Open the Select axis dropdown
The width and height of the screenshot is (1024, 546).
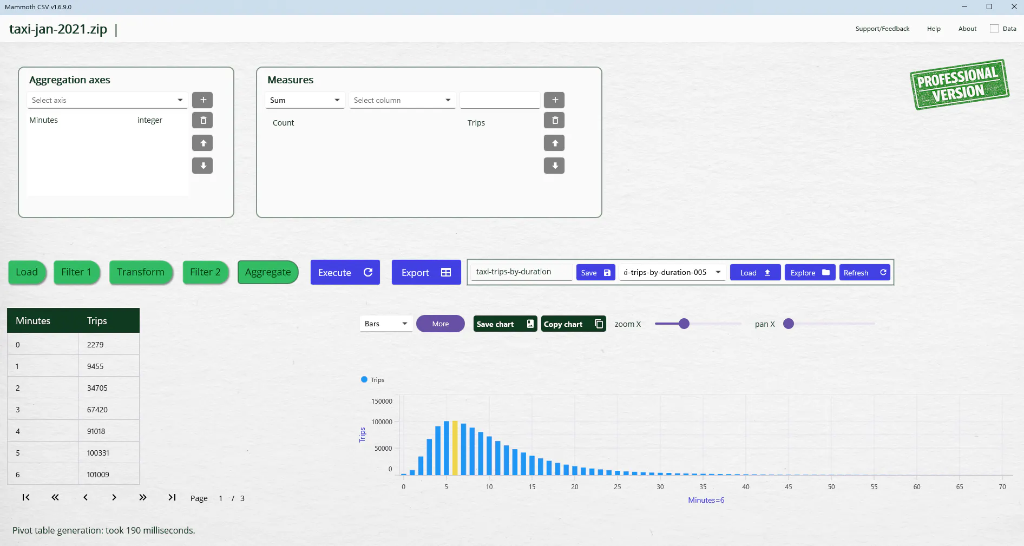[107, 100]
